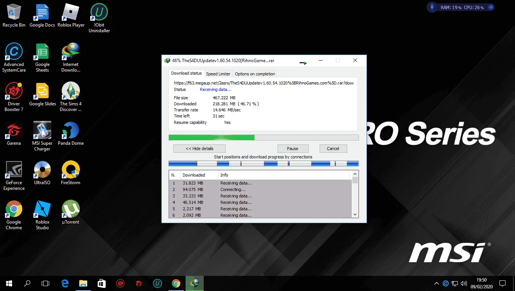Viewport: 515px width, 291px height.
Task: Launch Roblox Player desktop shortcut
Action: pos(71,16)
